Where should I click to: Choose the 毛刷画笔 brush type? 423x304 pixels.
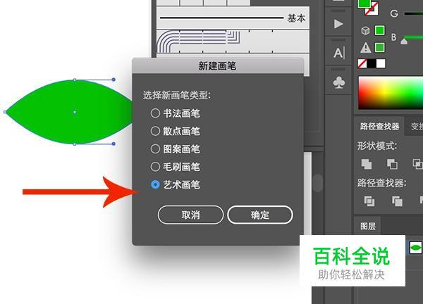(176, 167)
